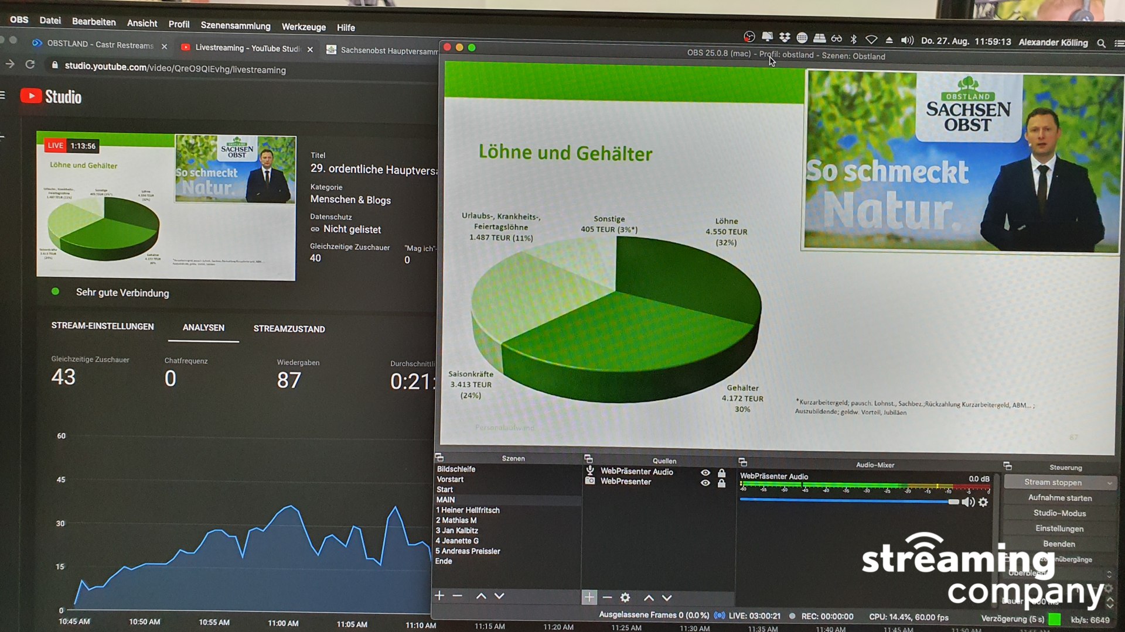Open the Szenensammlung menu
Screen dimensions: 1125x632
coord(236,26)
